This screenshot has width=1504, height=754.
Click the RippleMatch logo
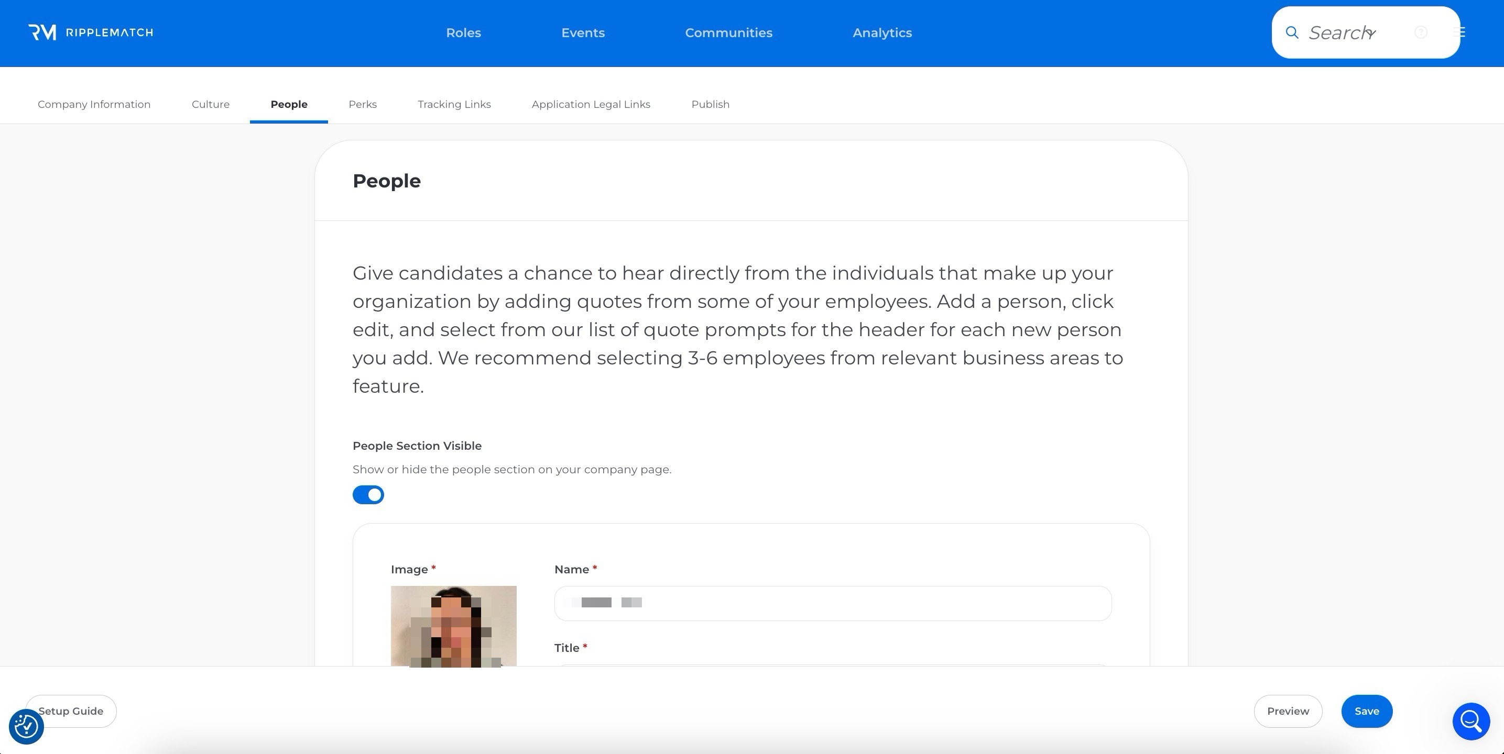[91, 32]
